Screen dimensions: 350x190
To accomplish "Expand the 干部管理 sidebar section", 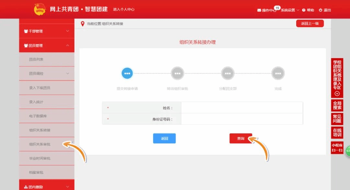I will [x=47, y=31].
